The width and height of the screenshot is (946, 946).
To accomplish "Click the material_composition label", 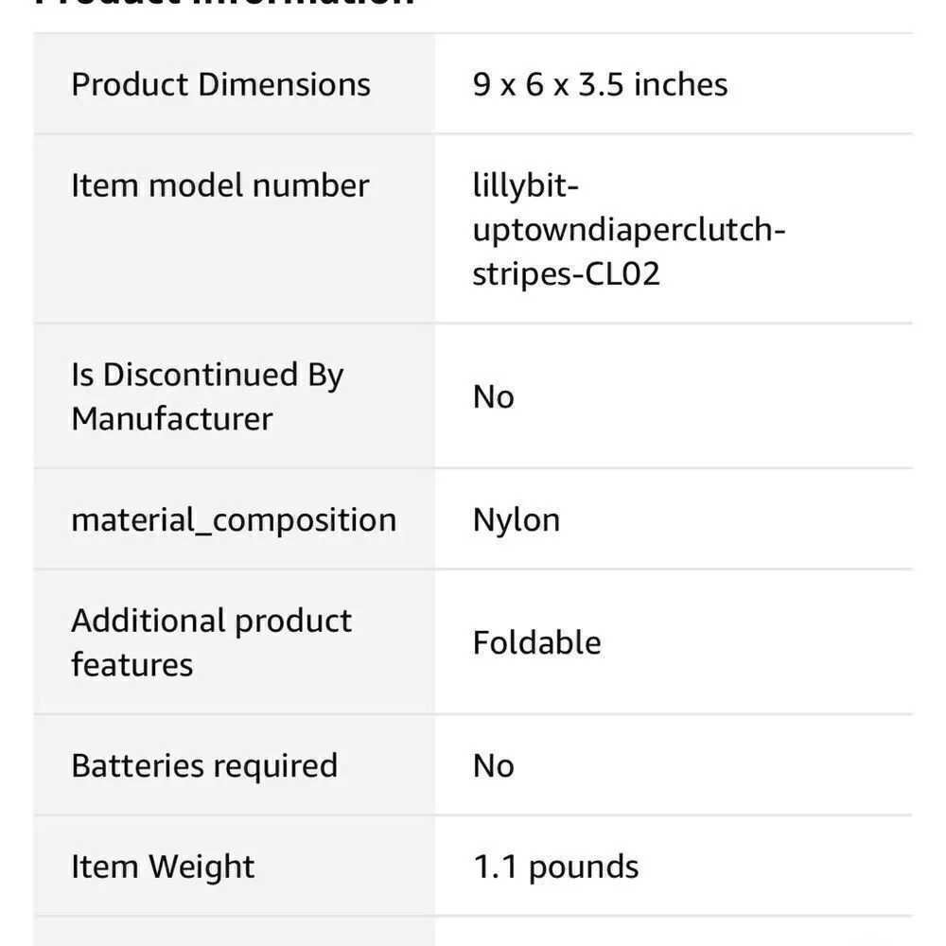I will point(234,520).
